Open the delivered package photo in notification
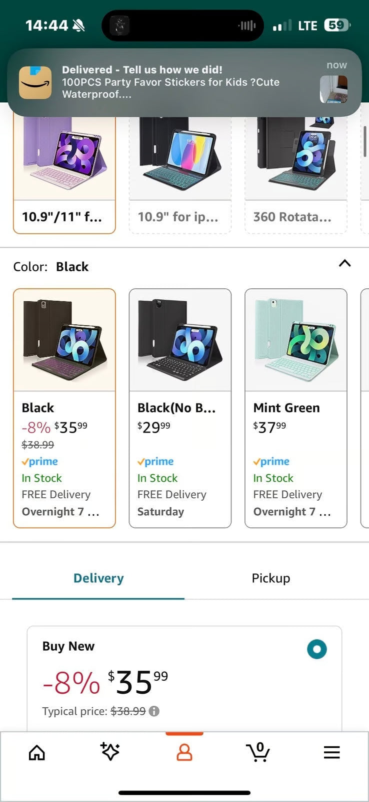This screenshot has width=369, height=802. click(333, 89)
